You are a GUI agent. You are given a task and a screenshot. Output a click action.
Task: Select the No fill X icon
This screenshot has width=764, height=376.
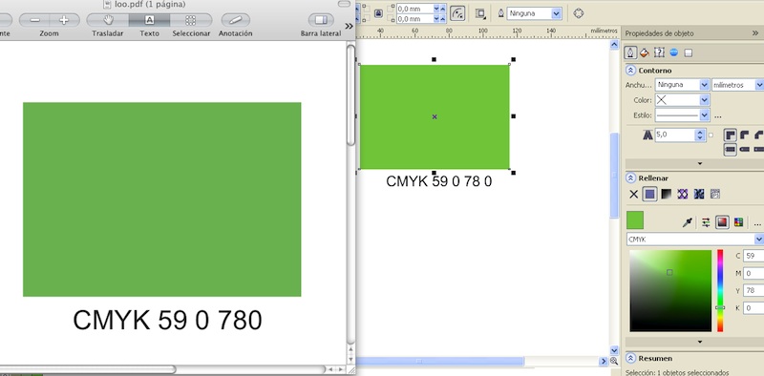tap(633, 195)
